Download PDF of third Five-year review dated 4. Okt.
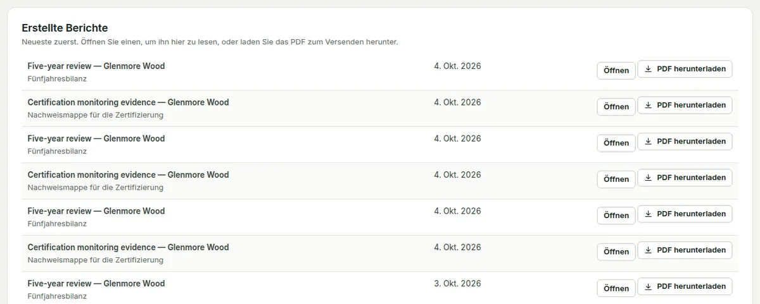 tap(685, 214)
